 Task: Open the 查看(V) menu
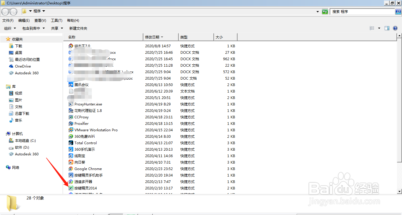40,20
